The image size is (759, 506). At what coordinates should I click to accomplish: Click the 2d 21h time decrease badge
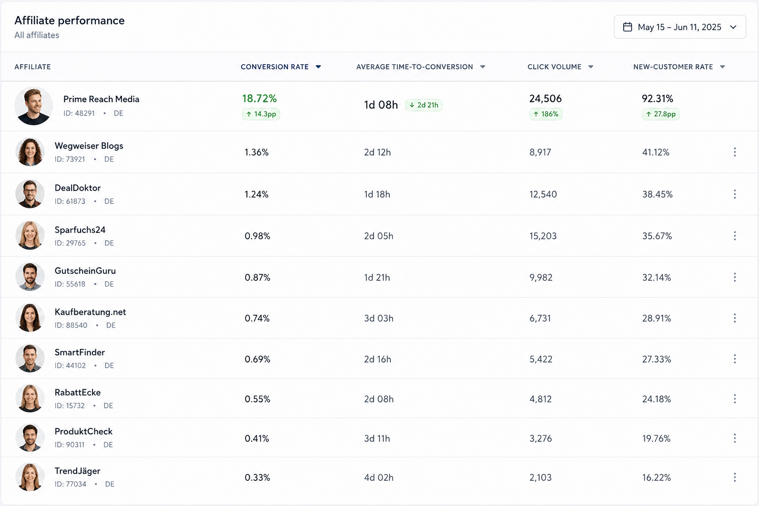(x=424, y=105)
